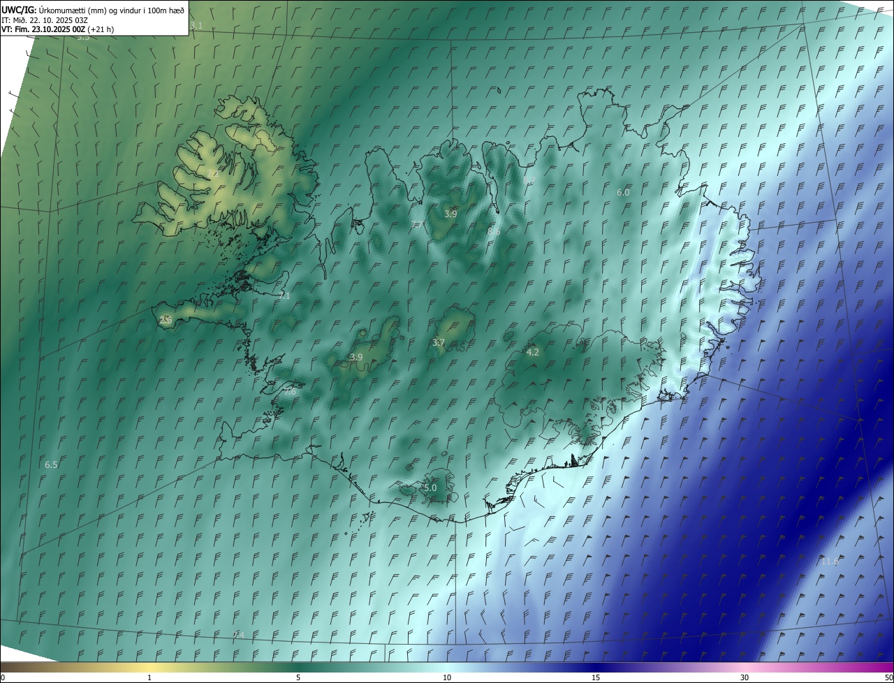Click the dark navy colorbar segment above 15
The height and width of the screenshot is (683, 894).
pos(596,667)
